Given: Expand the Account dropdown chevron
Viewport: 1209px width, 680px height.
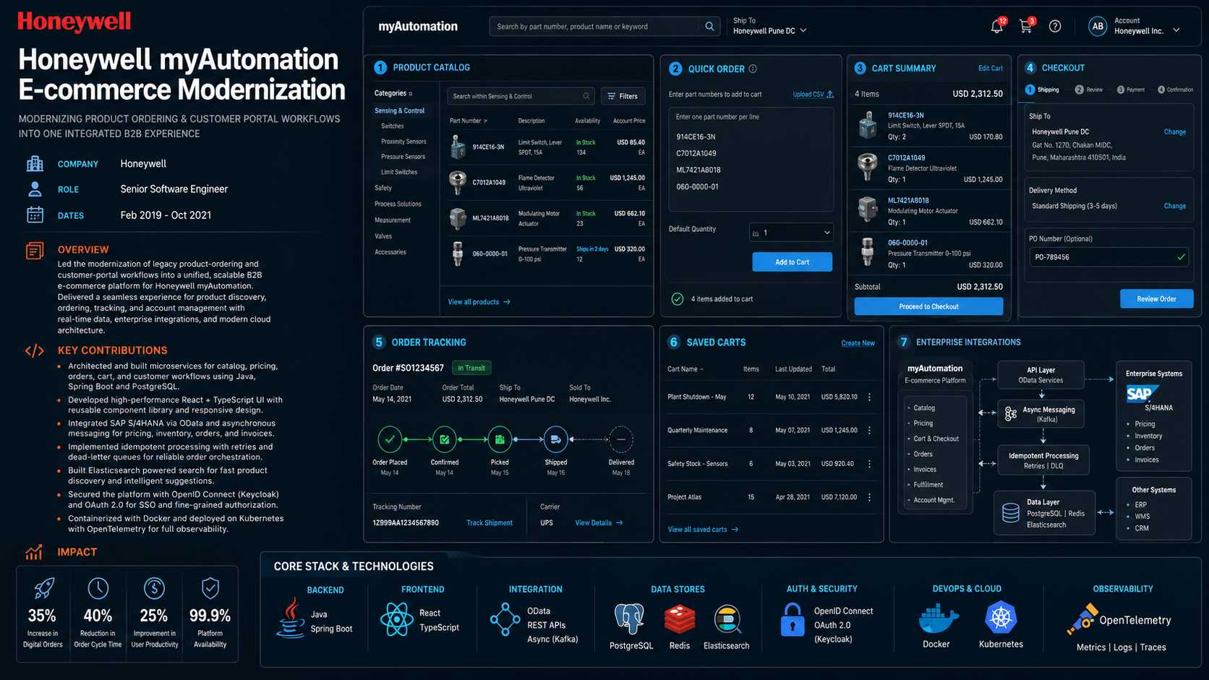Looking at the screenshot, I should pyautogui.click(x=1176, y=30).
